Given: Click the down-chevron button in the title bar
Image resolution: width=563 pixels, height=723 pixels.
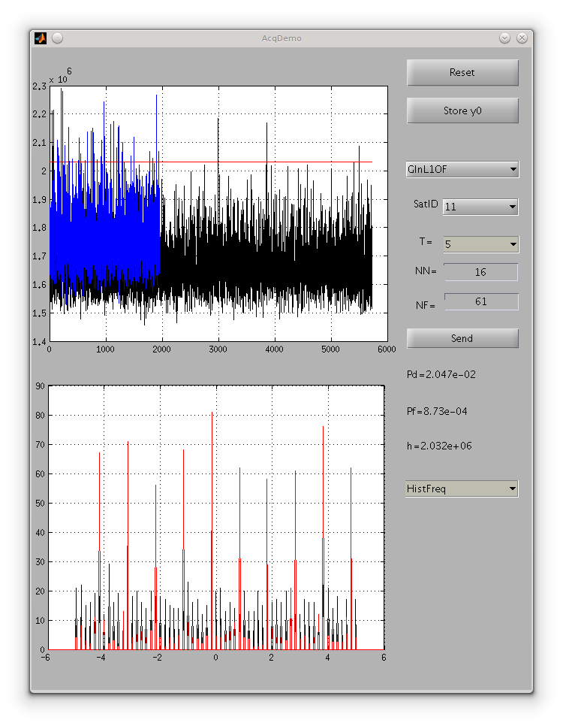Looking at the screenshot, I should coord(504,38).
